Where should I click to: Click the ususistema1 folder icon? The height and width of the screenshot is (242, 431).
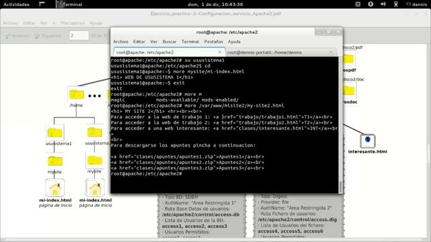[x=55, y=133]
